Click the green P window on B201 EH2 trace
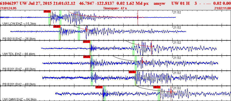Screen dimensions: 231x101 [x=92, y=78]
